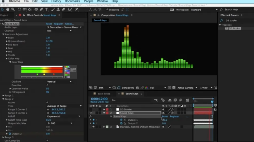
Task: Toggle Range 2 Active checkbox
Action: coord(47,102)
